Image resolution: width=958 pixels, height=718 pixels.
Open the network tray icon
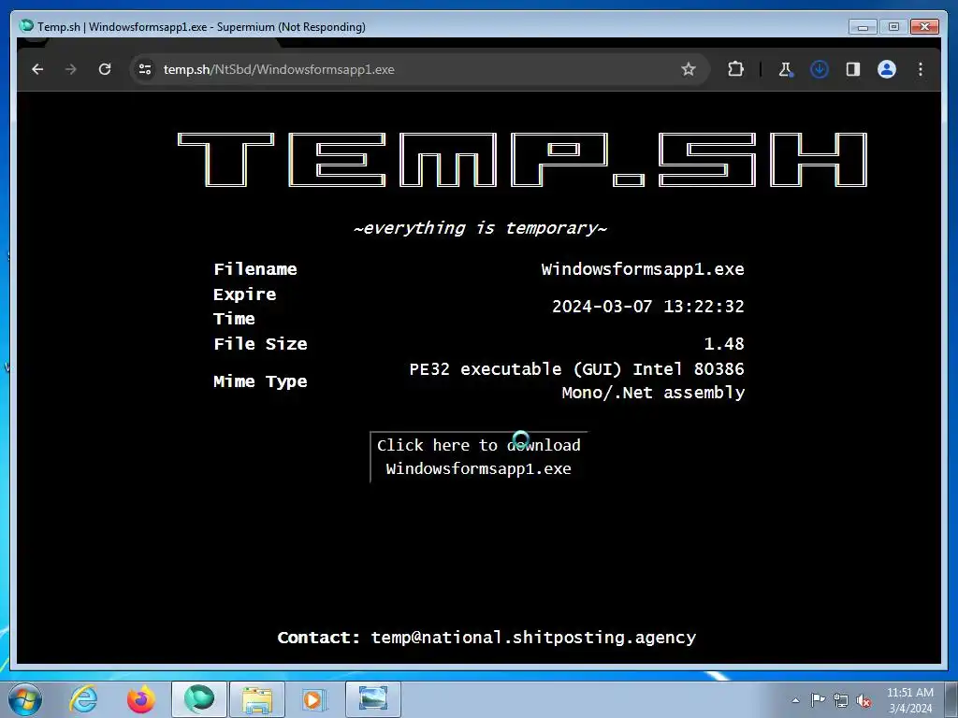pyautogui.click(x=841, y=700)
